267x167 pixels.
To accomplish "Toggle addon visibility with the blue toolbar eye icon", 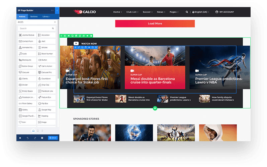I will (89, 47).
